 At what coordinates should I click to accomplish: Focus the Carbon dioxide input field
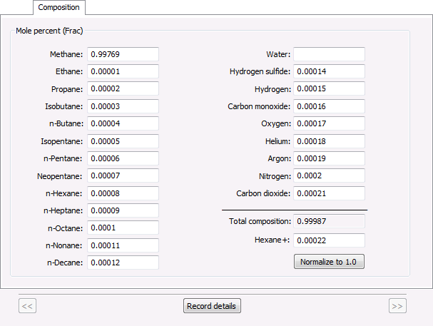[329, 193]
